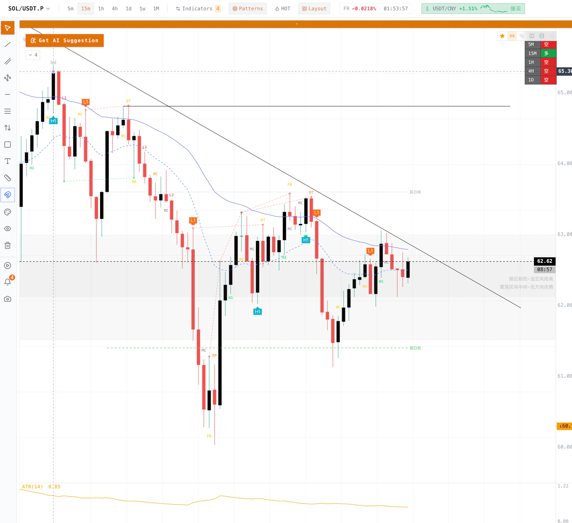The width and height of the screenshot is (572, 523).
Task: Select the ruler measure tool
Action: point(8,178)
